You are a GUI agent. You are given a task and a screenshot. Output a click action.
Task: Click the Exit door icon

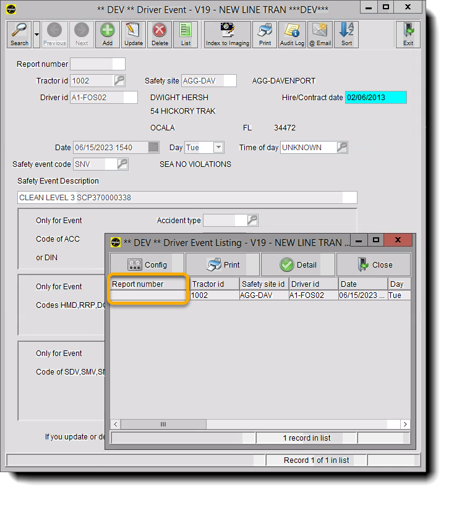click(x=408, y=35)
